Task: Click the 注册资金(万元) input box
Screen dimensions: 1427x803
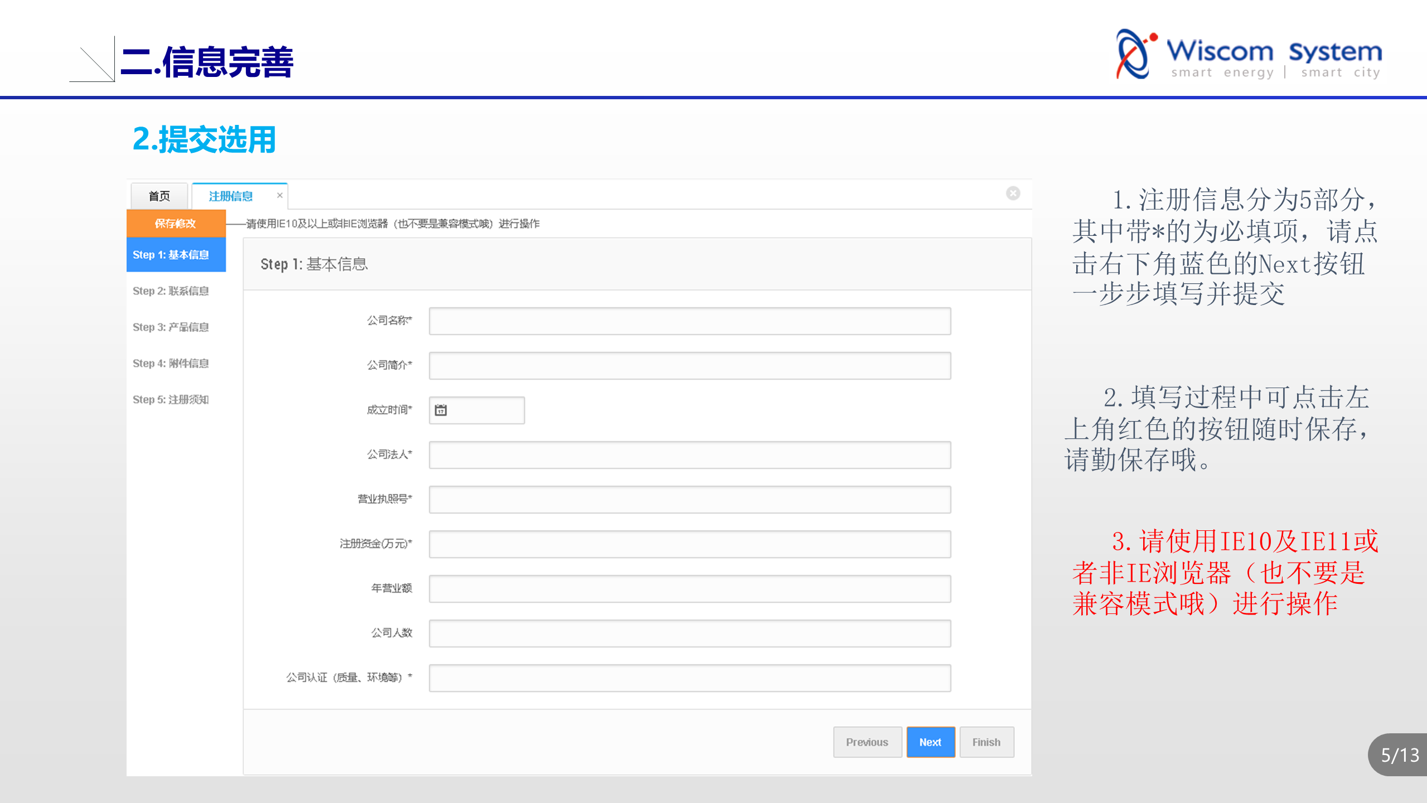Action: pos(689,544)
